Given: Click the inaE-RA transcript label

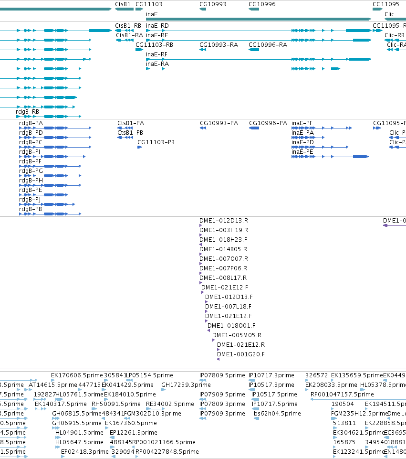Looking at the screenshot, I should (x=157, y=64).
